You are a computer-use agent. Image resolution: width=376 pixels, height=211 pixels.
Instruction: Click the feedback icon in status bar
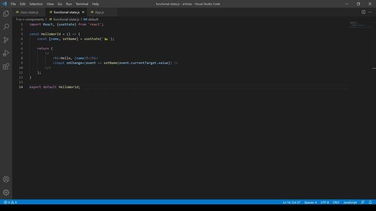(x=363, y=202)
